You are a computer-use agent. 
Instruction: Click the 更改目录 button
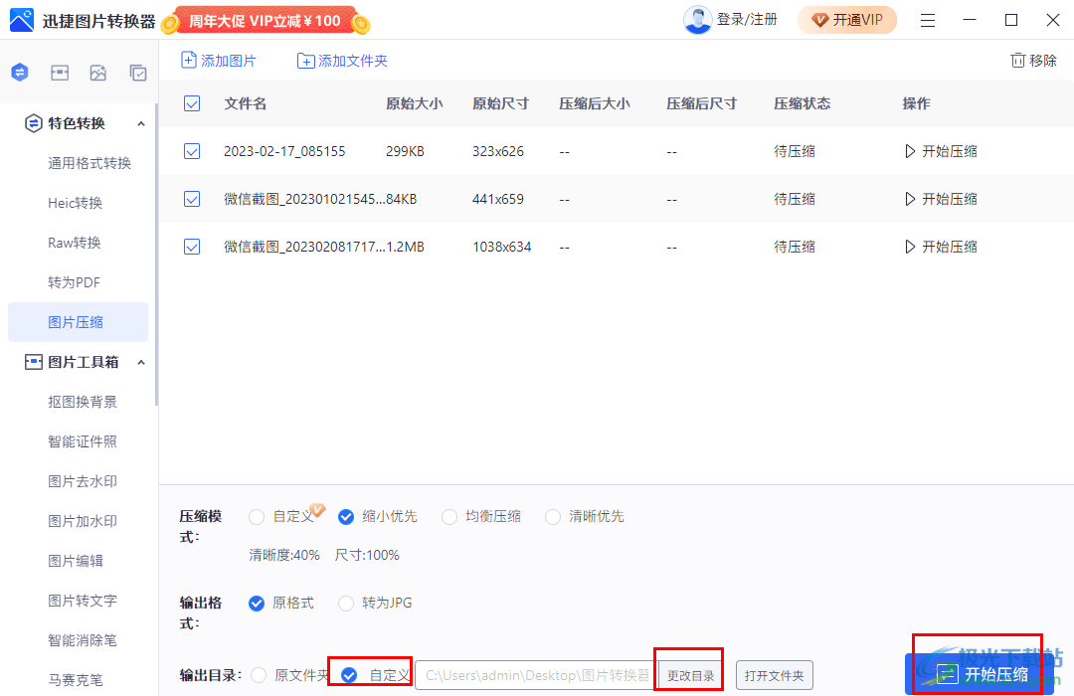coord(690,675)
